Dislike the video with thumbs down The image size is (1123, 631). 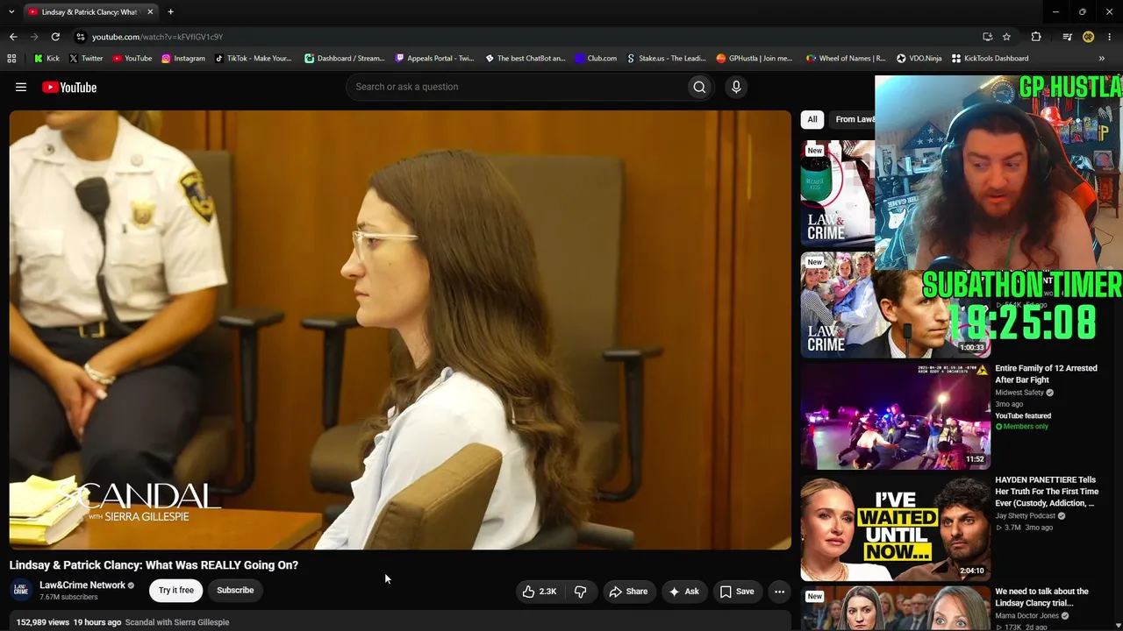tap(581, 592)
